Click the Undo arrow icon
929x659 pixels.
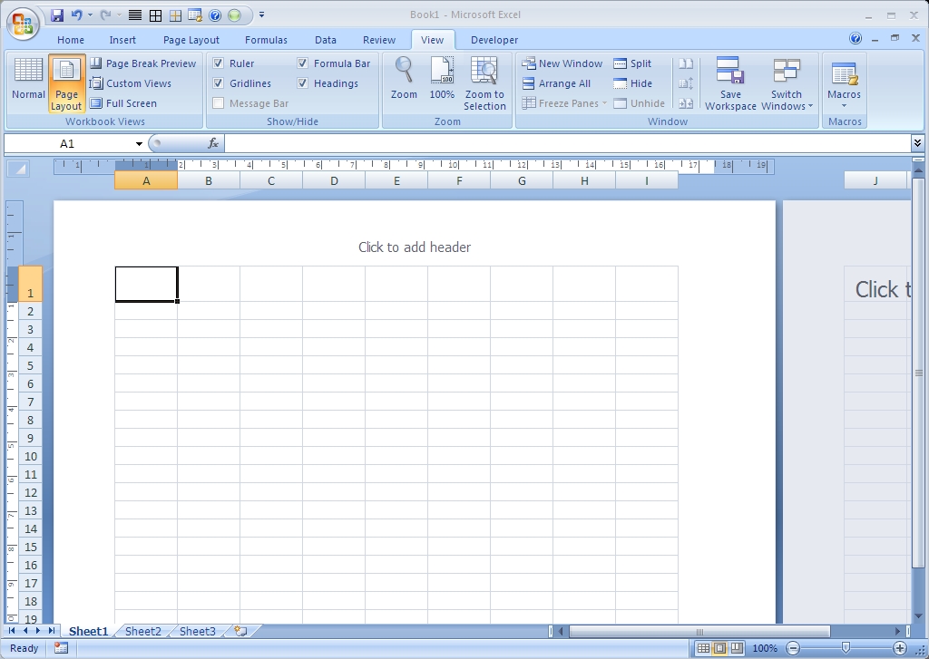click(76, 15)
